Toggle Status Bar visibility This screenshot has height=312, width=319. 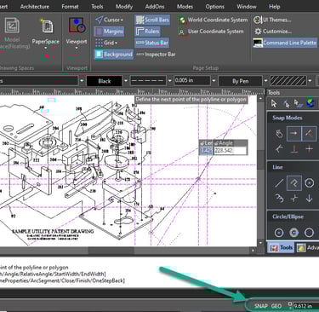152,43
